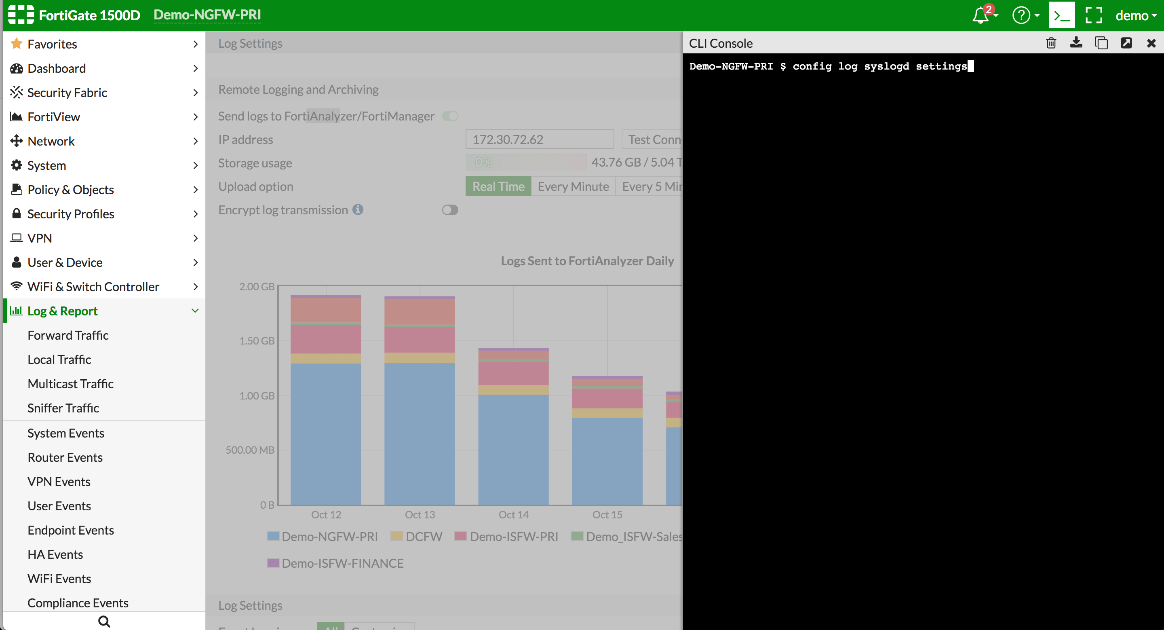Open HA Events log page

(x=55, y=554)
